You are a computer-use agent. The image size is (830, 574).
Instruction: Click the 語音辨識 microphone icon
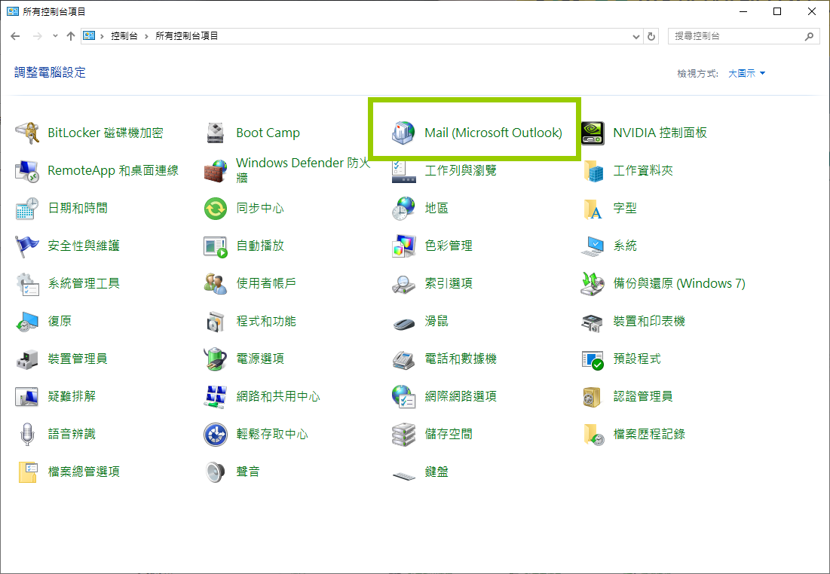click(27, 435)
